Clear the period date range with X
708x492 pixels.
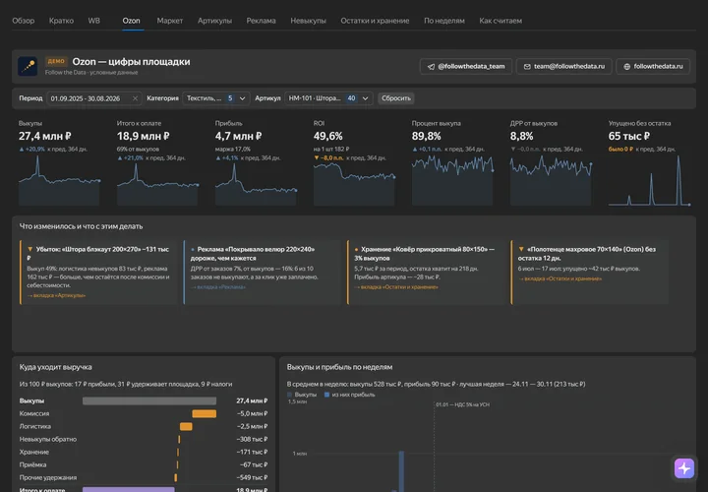tap(135, 98)
